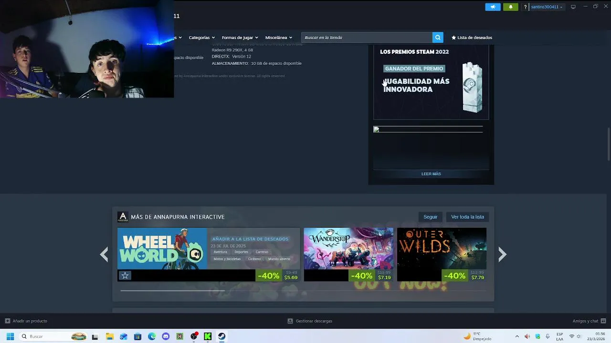Click the LOS PREMIOS STEAM 2022 heading
This screenshot has height=343, width=611.
[x=414, y=52]
